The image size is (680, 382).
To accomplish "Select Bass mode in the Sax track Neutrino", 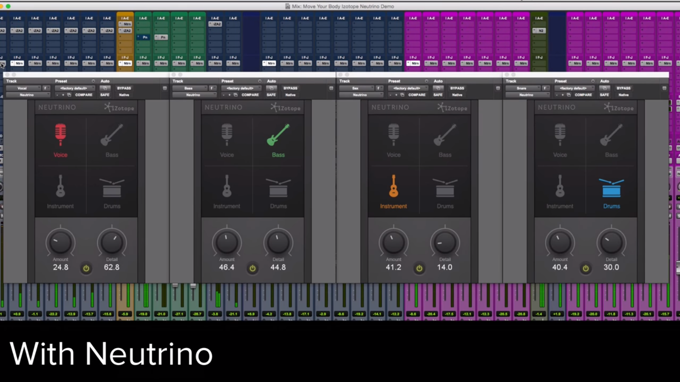I will coord(445,140).
